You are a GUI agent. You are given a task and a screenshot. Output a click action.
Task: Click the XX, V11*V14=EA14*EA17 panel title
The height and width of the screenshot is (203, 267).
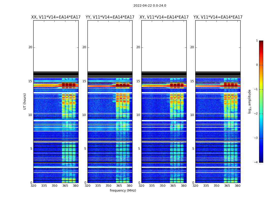click(x=56, y=17)
